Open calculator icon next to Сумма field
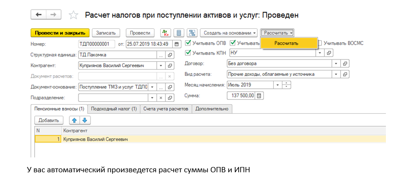The image size is (409, 179). 259,96
